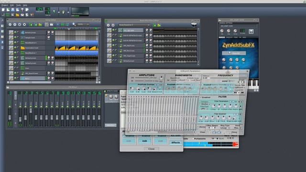Mute the Sample track in Song Editor

(15, 37)
